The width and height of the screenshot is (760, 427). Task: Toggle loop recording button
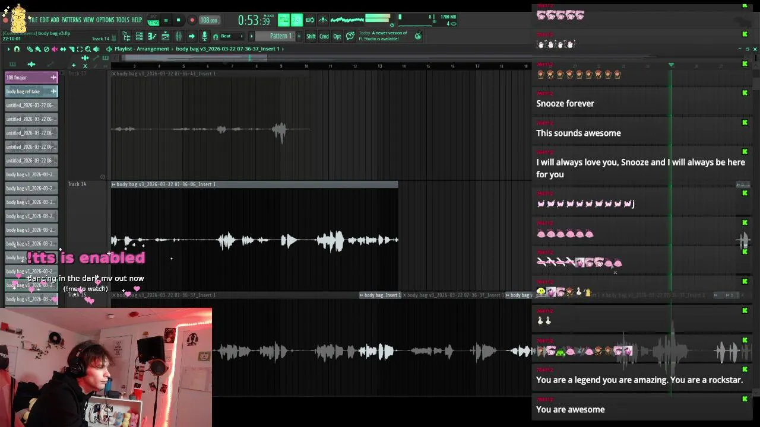point(310,20)
